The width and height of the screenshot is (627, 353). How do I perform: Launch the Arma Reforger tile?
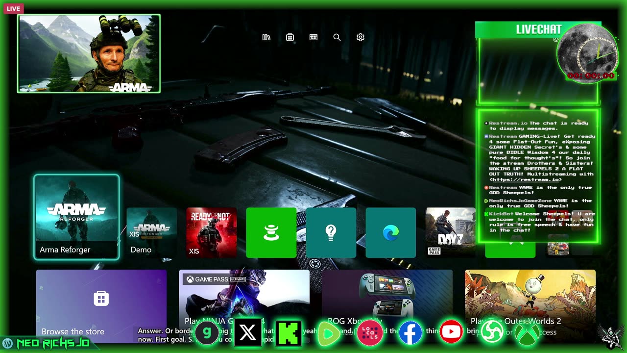(x=76, y=217)
